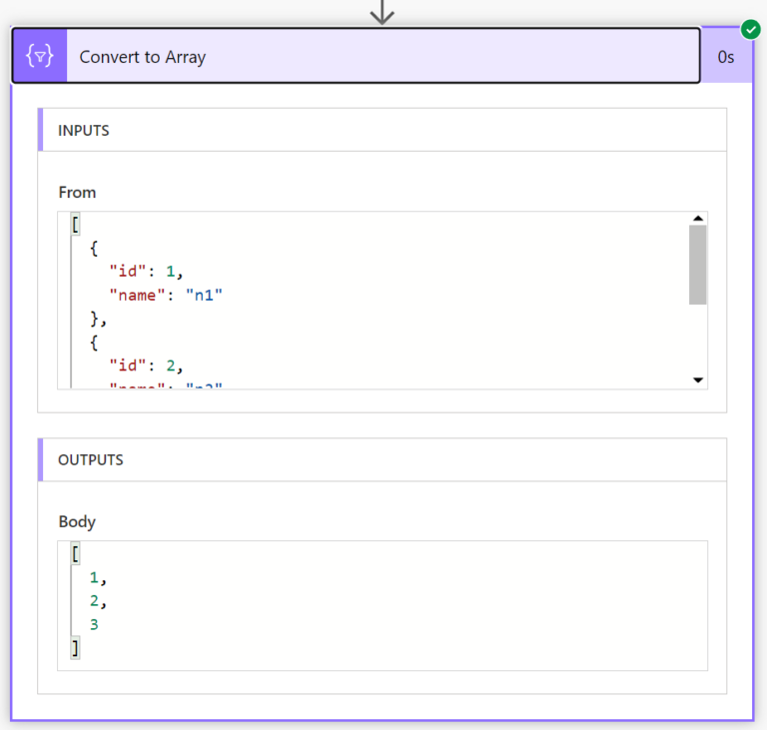Click the closing bracket in the Body output
767x730 pixels.
pyautogui.click(x=75, y=648)
